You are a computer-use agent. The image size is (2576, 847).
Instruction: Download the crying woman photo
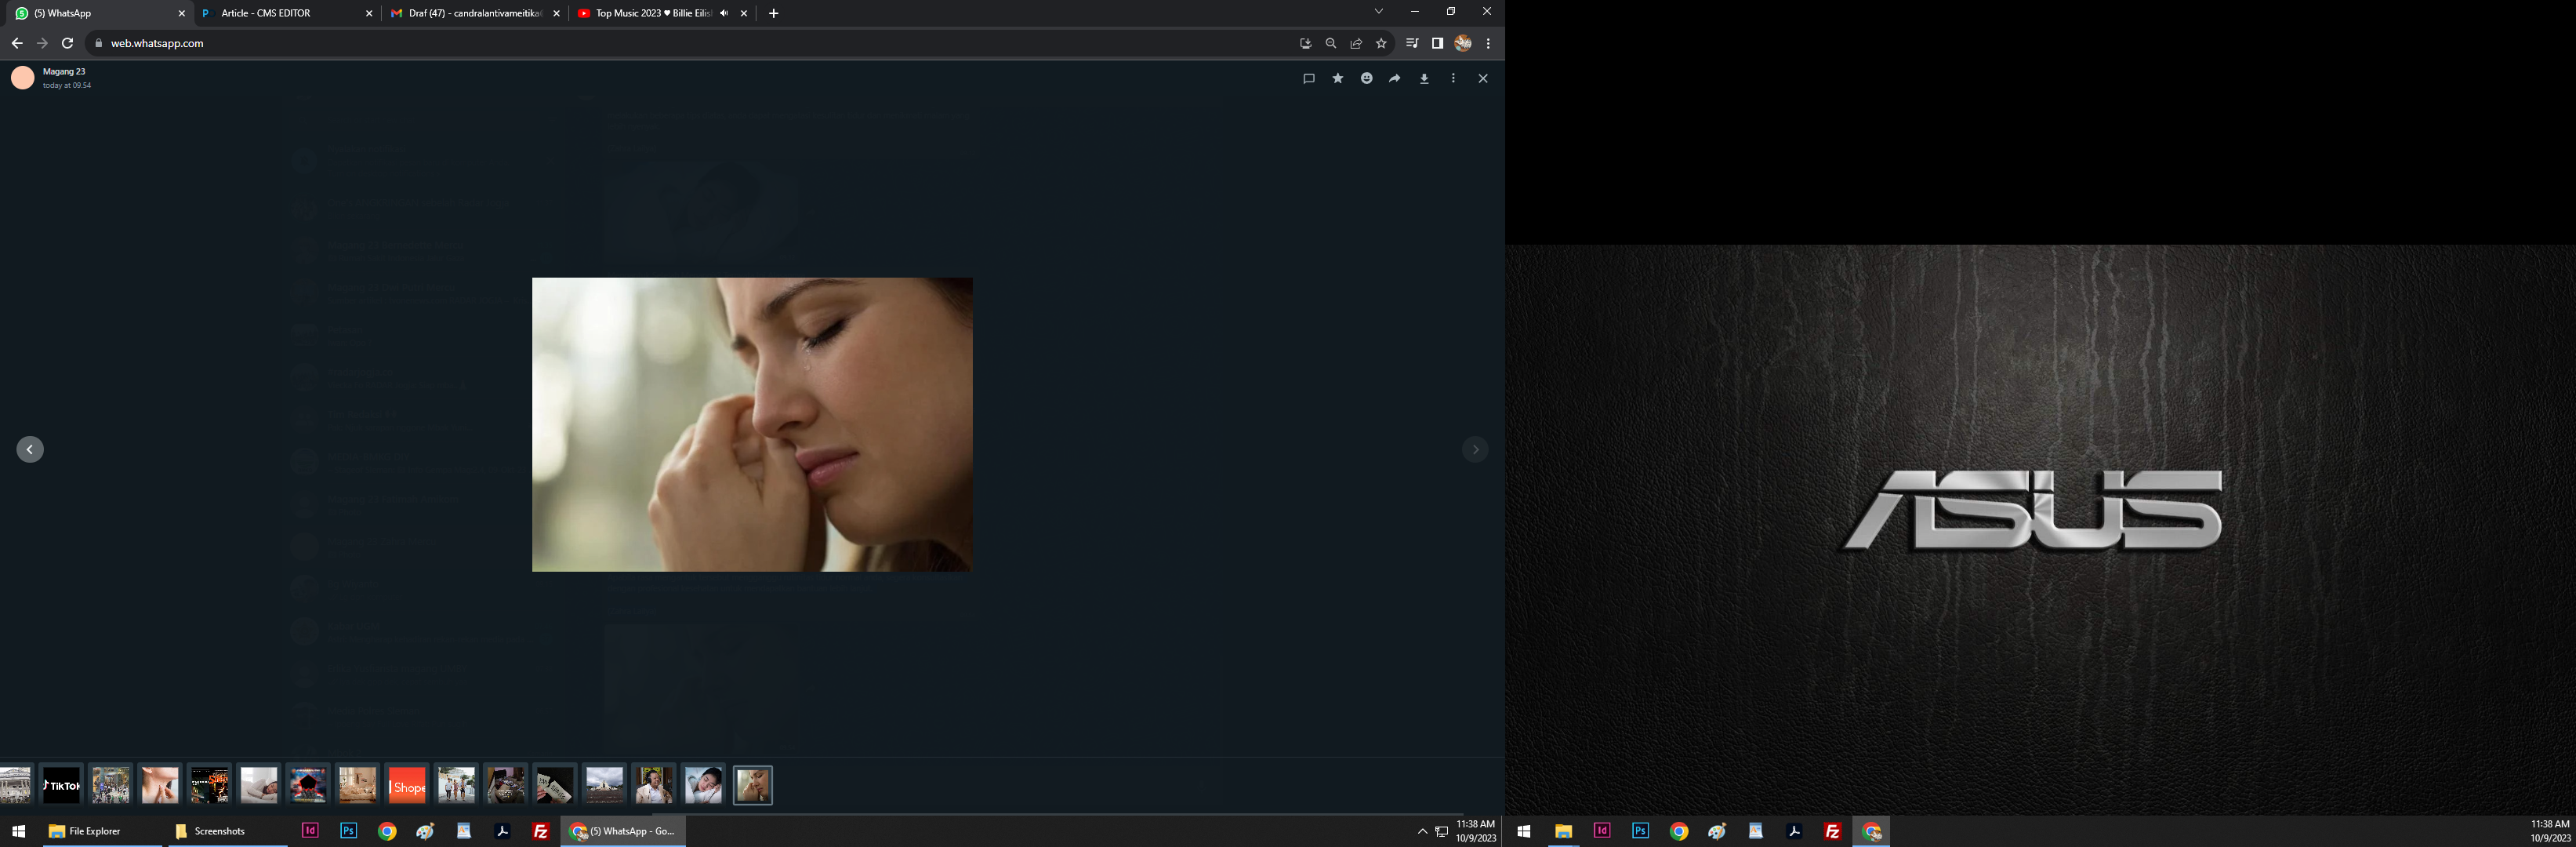tap(1424, 78)
